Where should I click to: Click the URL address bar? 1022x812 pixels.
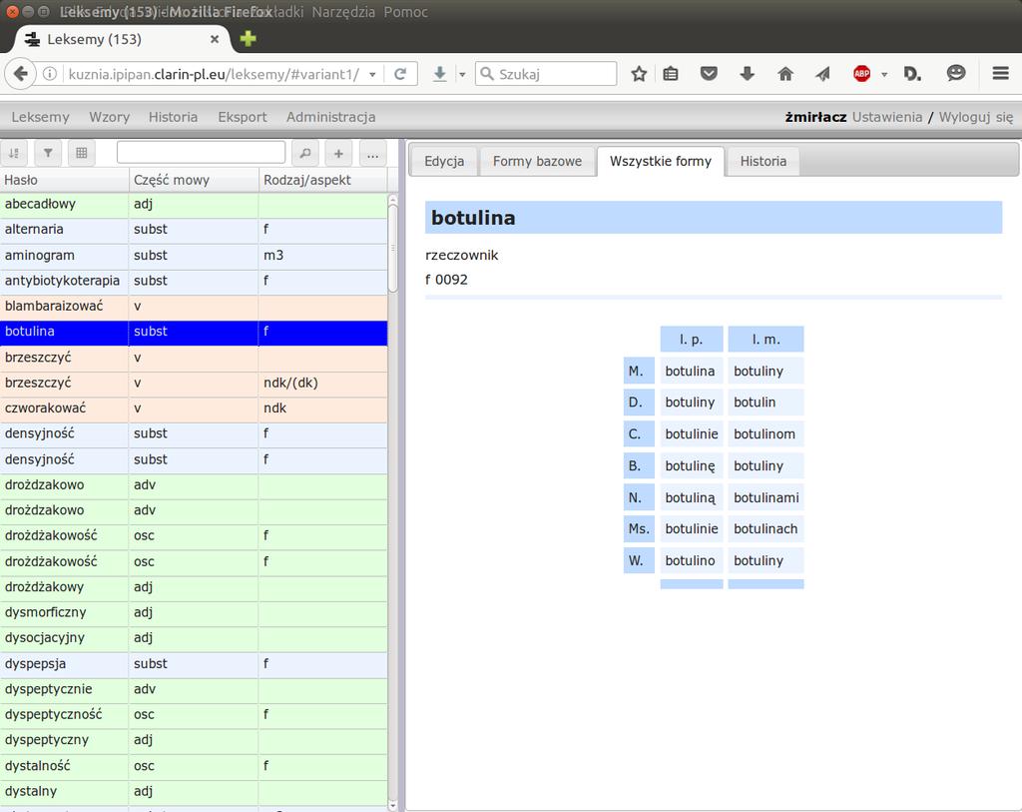(x=214, y=74)
